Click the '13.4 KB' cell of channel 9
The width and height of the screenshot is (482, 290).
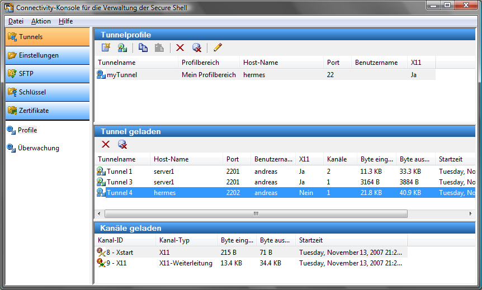point(231,263)
